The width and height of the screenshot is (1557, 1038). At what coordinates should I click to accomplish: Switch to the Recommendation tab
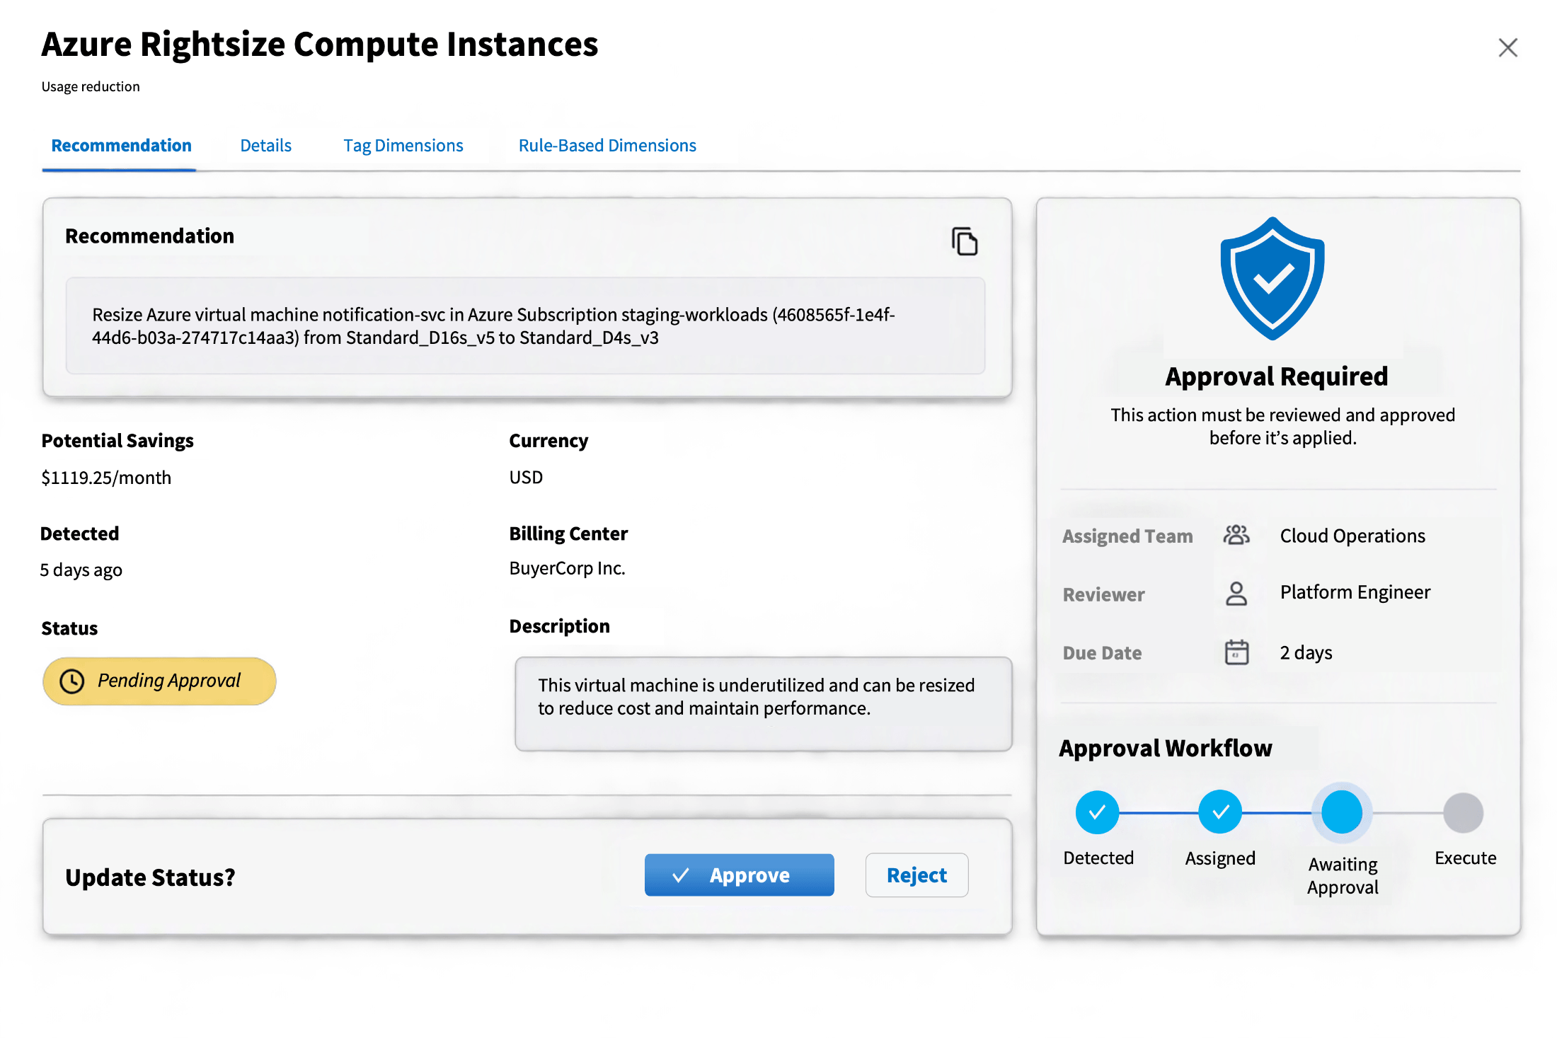121,146
